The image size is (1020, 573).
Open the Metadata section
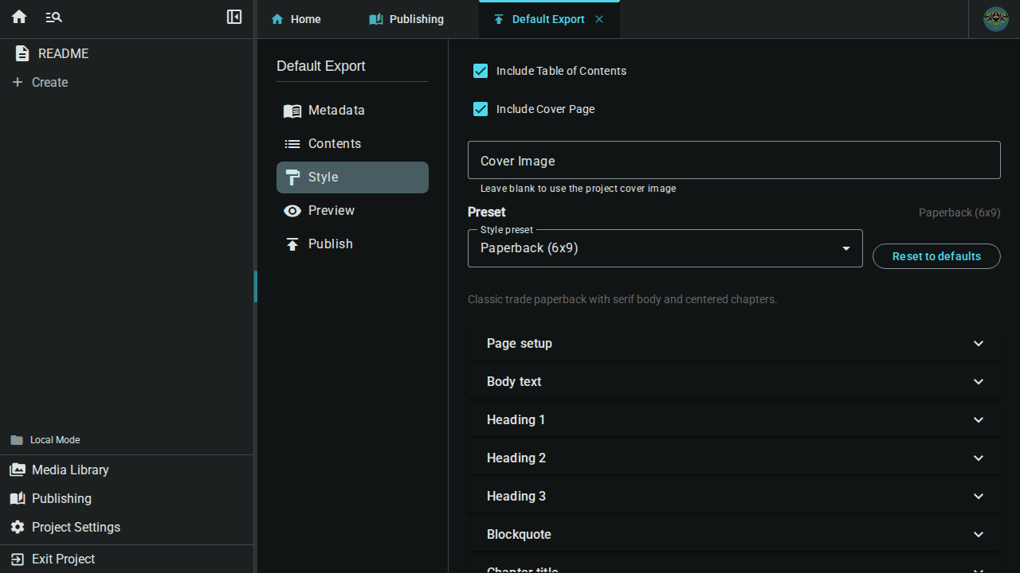[x=352, y=111]
